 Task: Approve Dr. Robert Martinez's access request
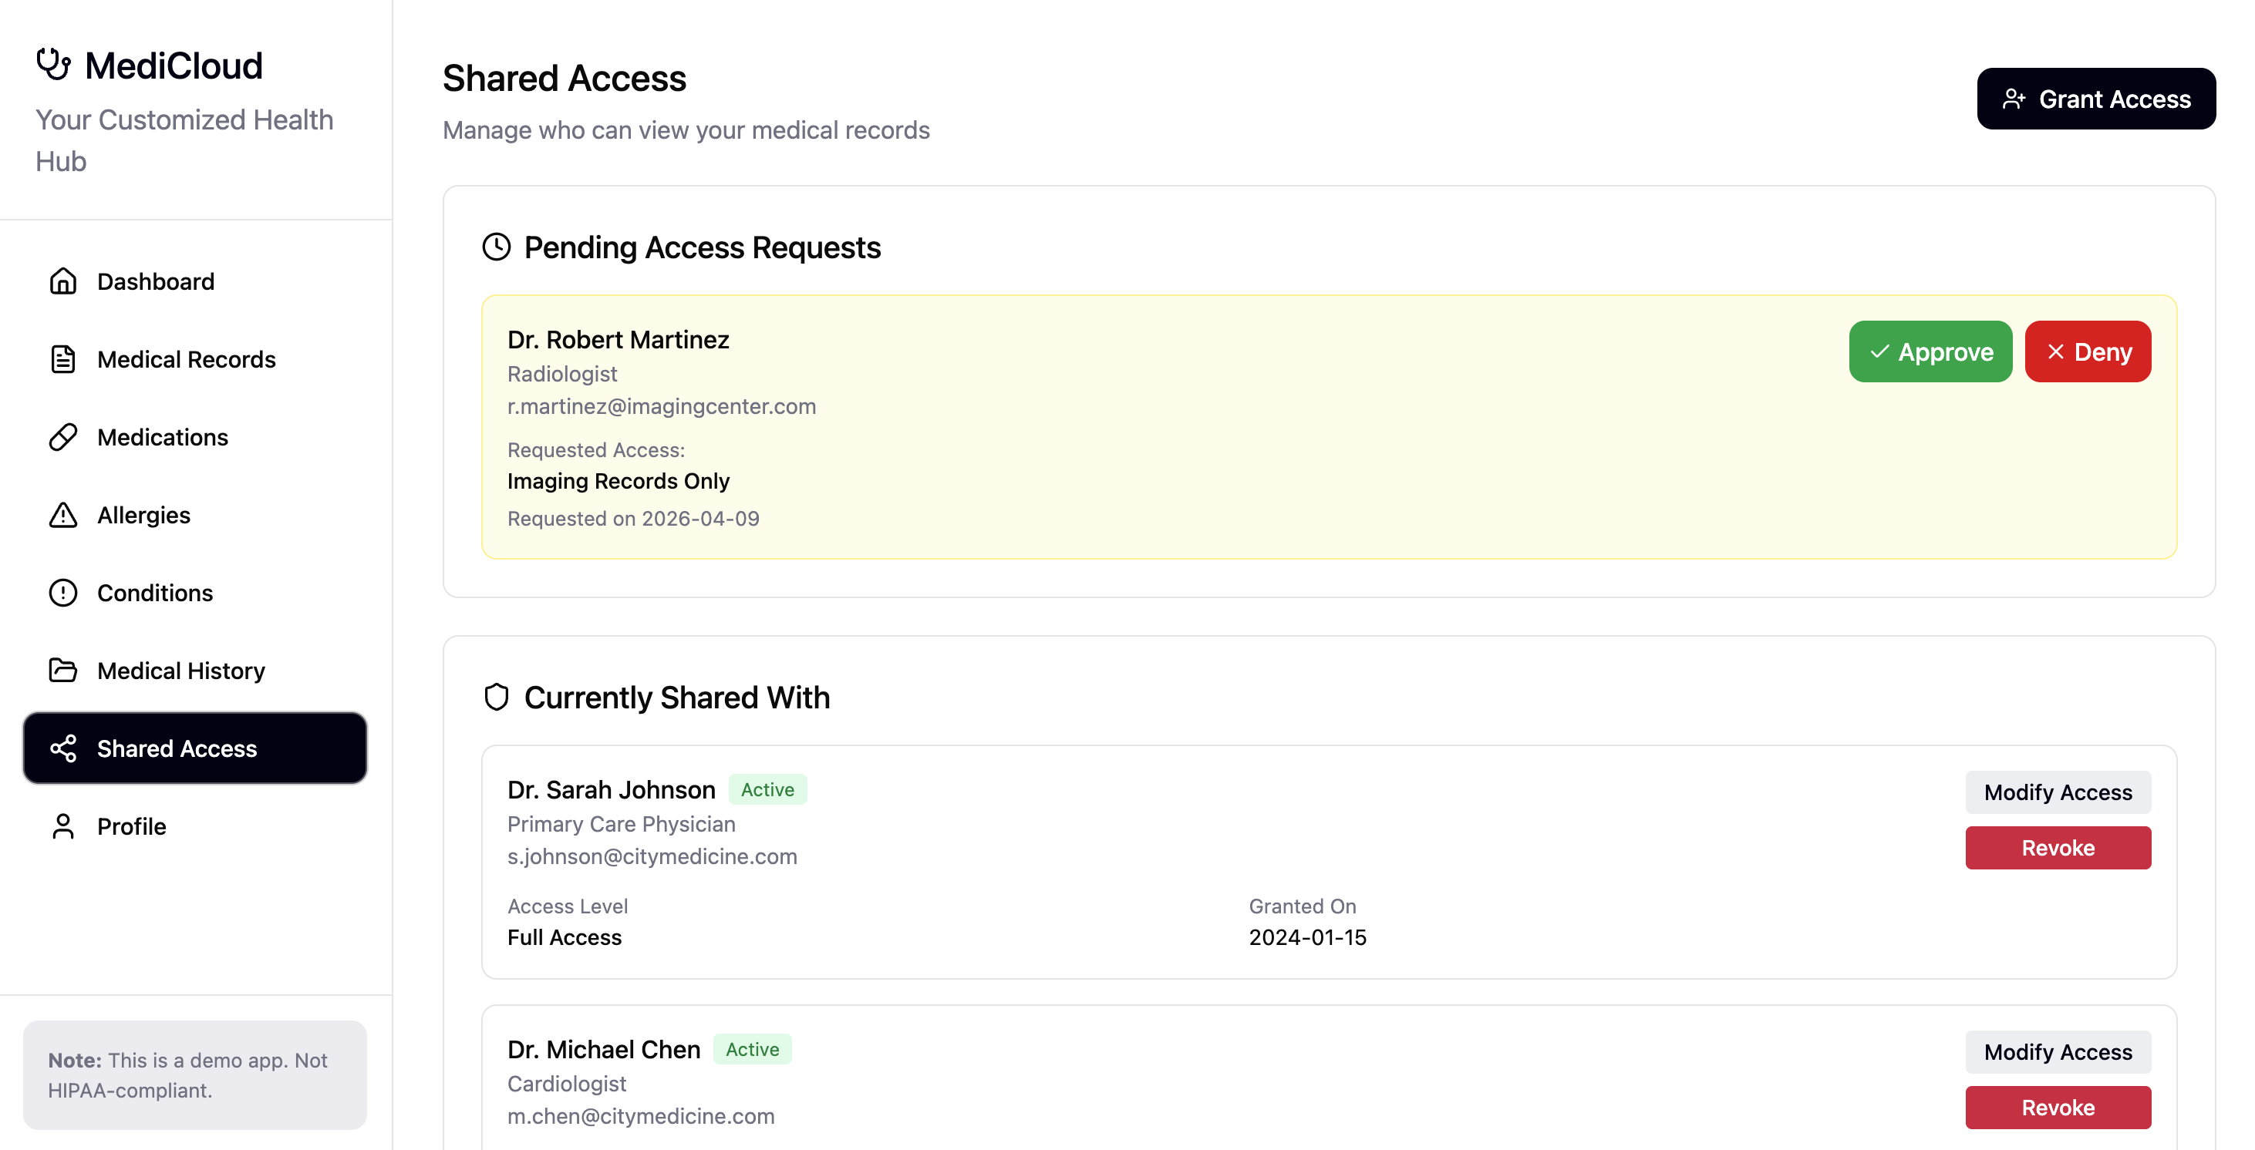tap(1930, 351)
